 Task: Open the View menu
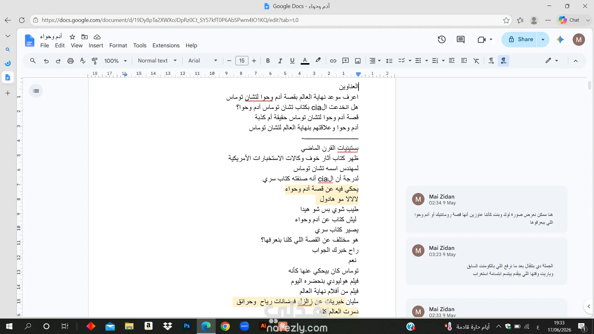point(77,45)
